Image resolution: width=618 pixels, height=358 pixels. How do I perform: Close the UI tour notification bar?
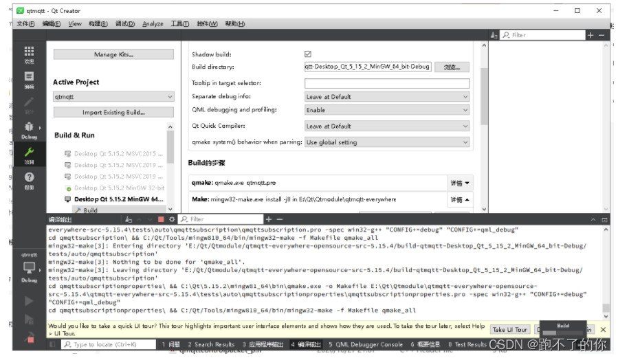(603, 330)
